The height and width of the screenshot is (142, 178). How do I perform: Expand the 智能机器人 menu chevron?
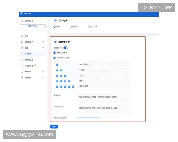43,42
